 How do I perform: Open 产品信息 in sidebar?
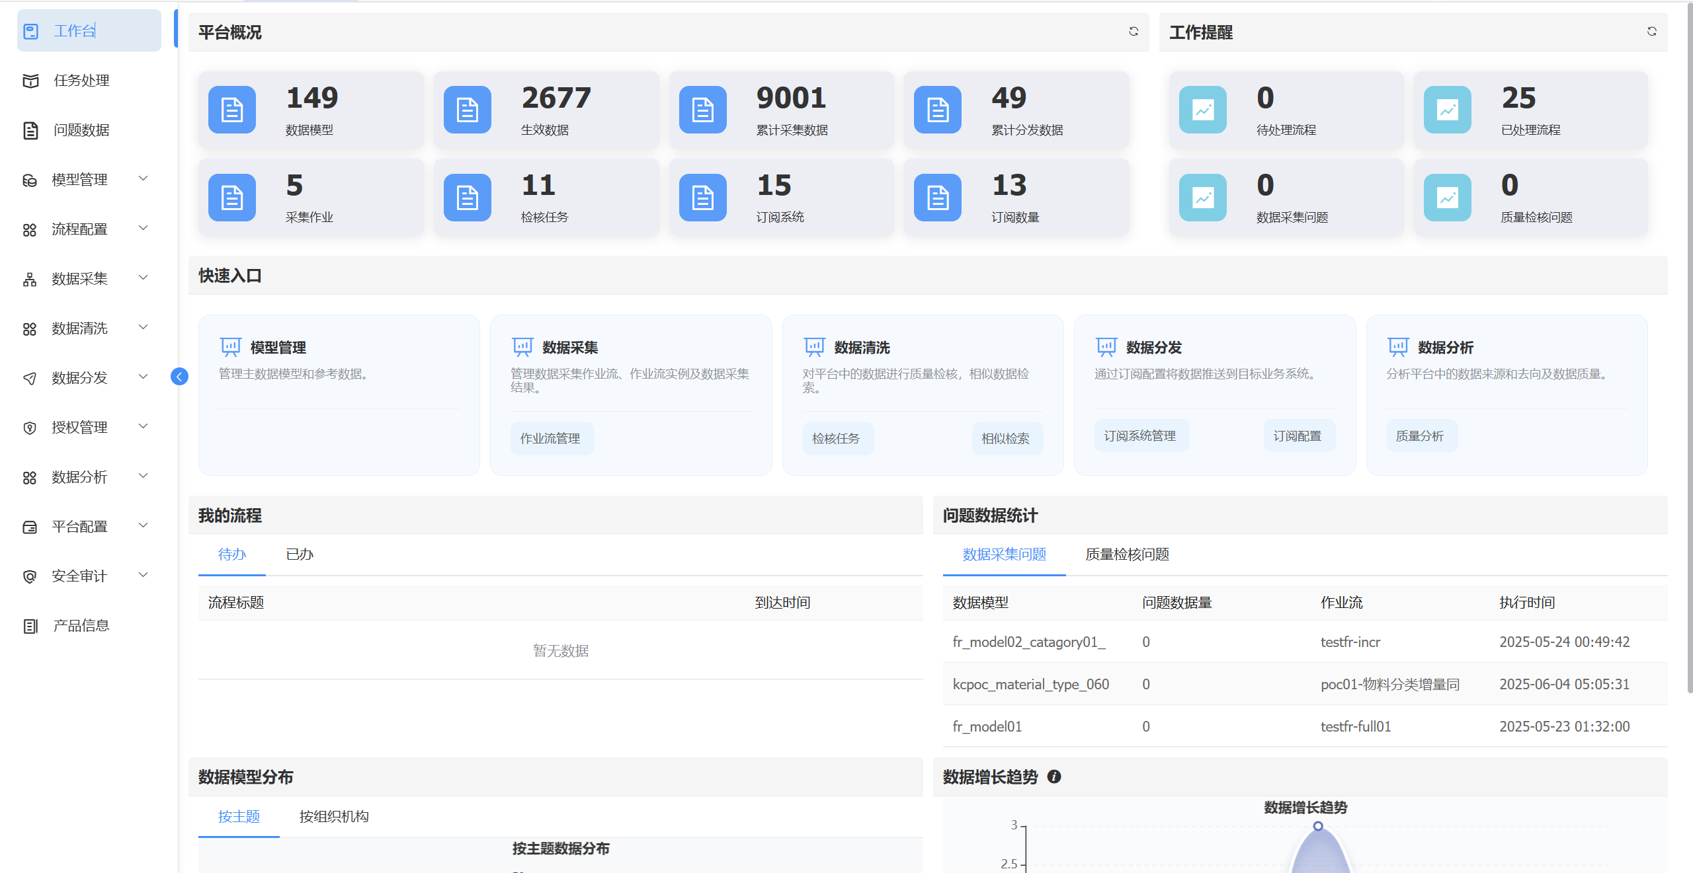pyautogui.click(x=81, y=626)
